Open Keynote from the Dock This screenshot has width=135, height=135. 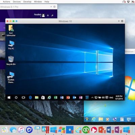(x=37, y=130)
